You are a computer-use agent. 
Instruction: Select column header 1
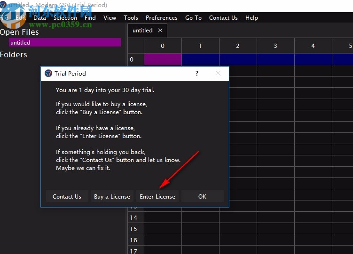tap(200, 46)
